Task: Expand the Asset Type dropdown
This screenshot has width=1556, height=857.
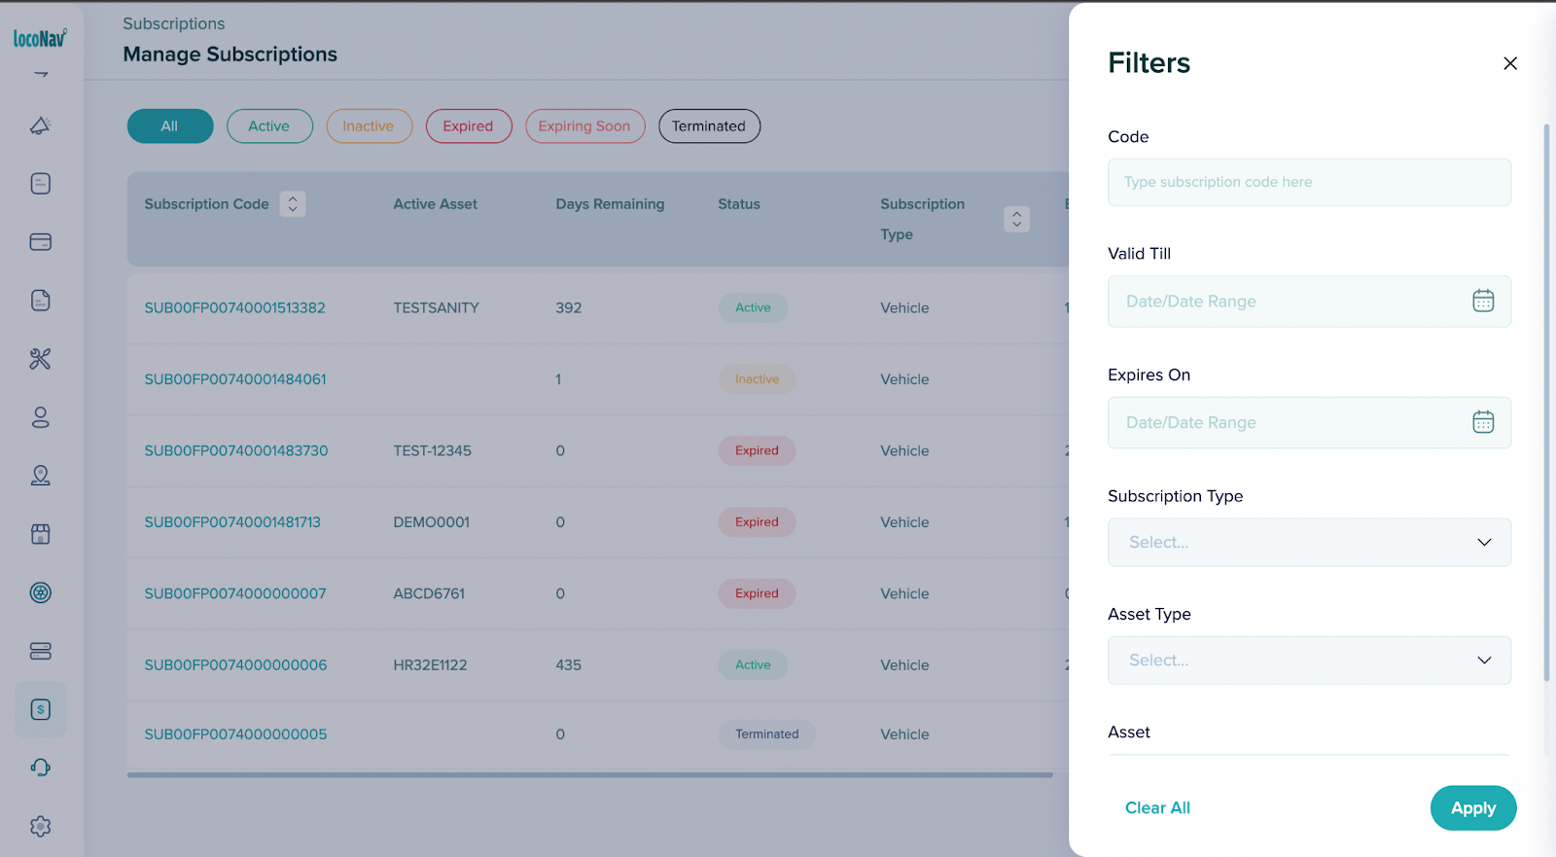Action: coord(1308,660)
